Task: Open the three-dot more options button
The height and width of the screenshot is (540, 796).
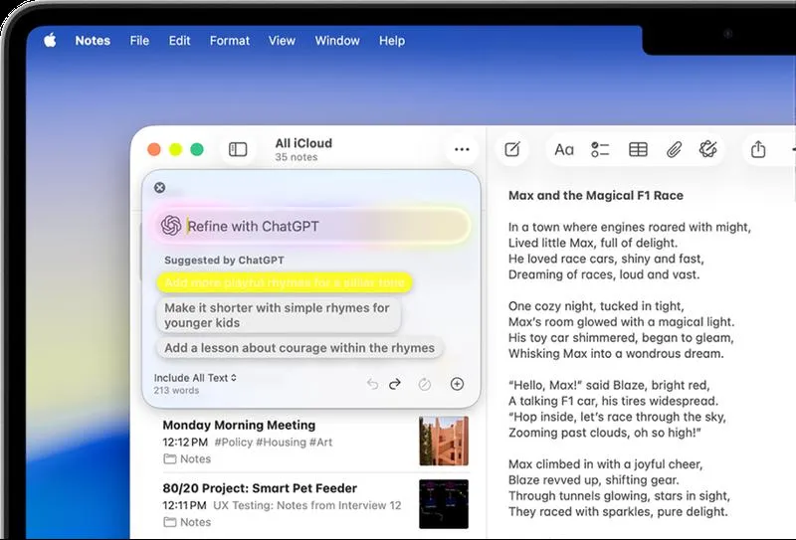Action: pos(462,149)
